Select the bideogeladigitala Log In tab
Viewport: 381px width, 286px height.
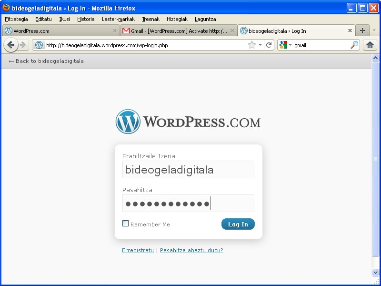coord(296,31)
